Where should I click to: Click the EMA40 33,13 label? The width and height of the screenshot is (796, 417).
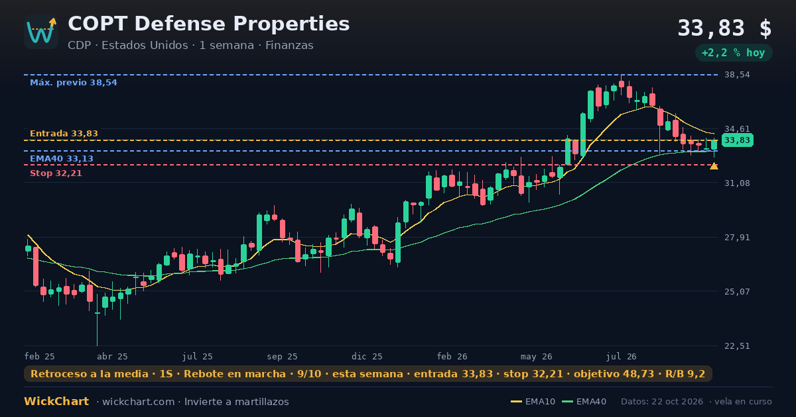pos(62,159)
